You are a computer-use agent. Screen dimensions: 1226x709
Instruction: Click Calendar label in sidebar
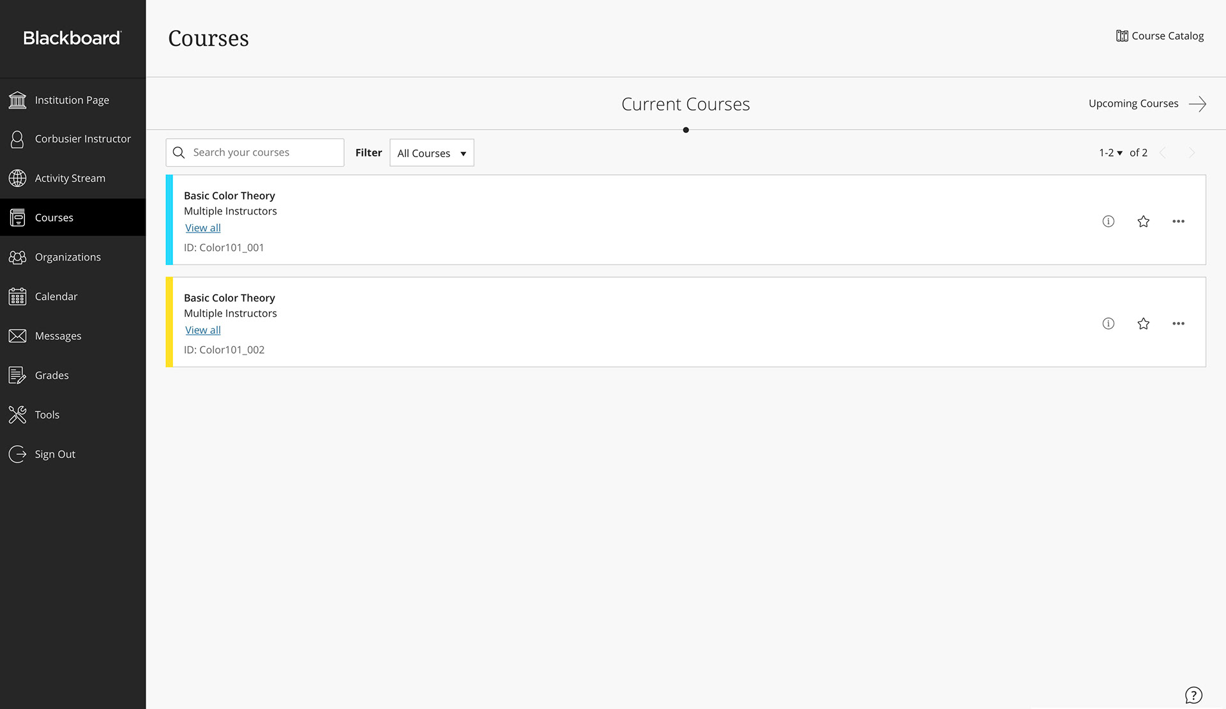(x=56, y=296)
